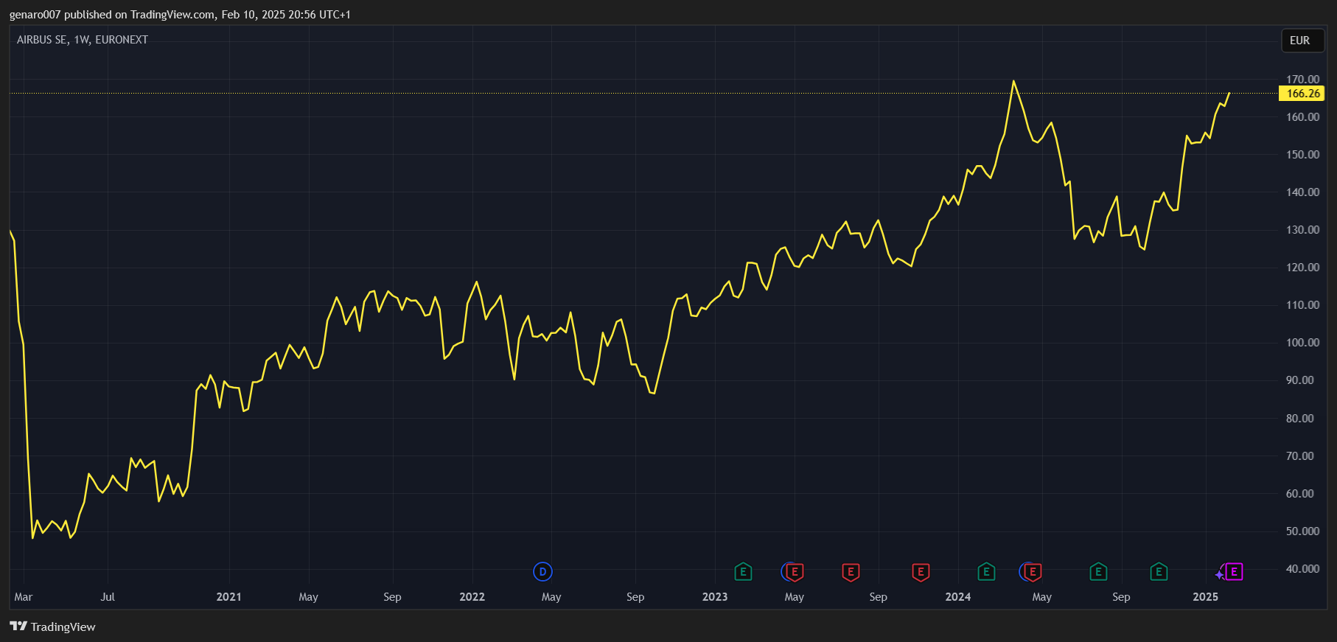Select red earnings marker just before 2024 label
1337x642 pixels.
pos(921,572)
